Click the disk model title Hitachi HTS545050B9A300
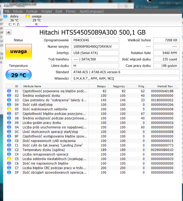 point(92,32)
